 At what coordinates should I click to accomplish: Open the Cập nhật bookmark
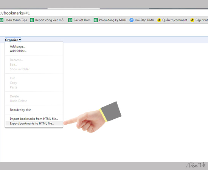tap(199, 20)
